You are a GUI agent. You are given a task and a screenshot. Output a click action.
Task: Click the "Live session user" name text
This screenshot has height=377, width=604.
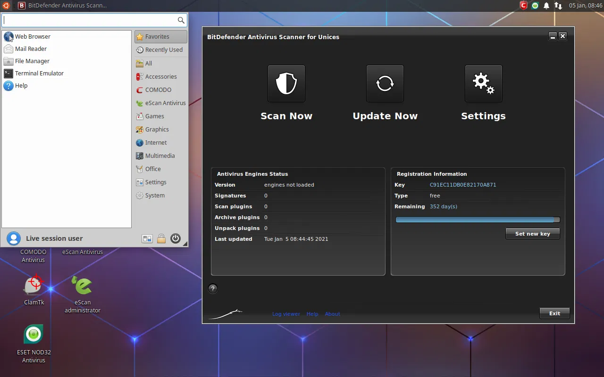pos(54,238)
